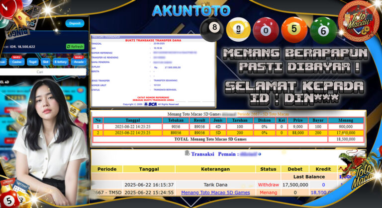Click the Status column header

[x=268, y=169]
